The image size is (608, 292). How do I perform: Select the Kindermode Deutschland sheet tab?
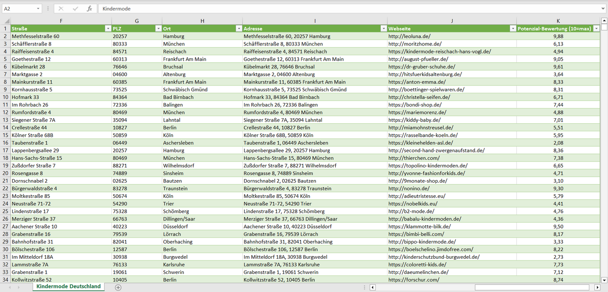(69, 287)
